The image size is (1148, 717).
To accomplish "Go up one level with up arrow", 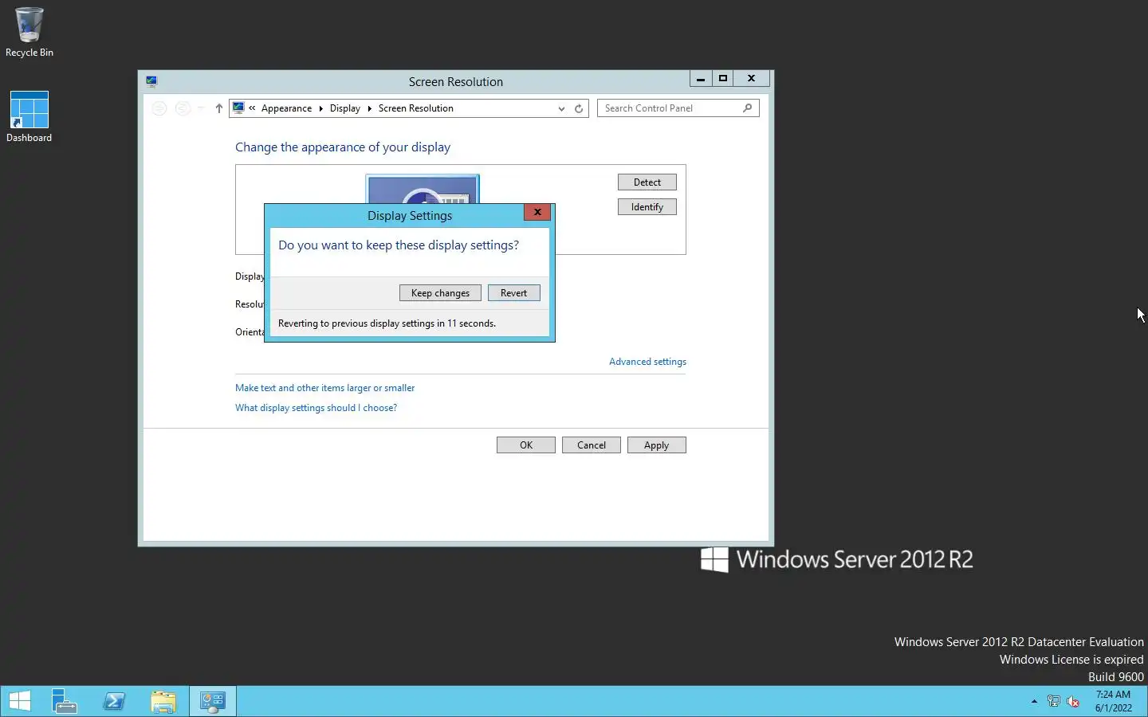I will [x=218, y=108].
